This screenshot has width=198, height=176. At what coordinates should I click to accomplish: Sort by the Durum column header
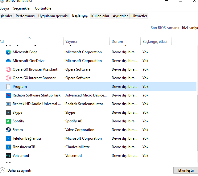coord(117,42)
